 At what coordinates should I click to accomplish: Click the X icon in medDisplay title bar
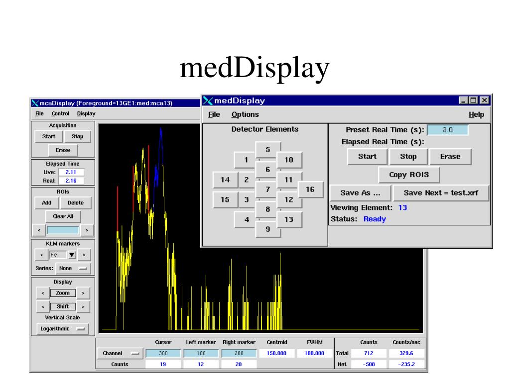208,100
